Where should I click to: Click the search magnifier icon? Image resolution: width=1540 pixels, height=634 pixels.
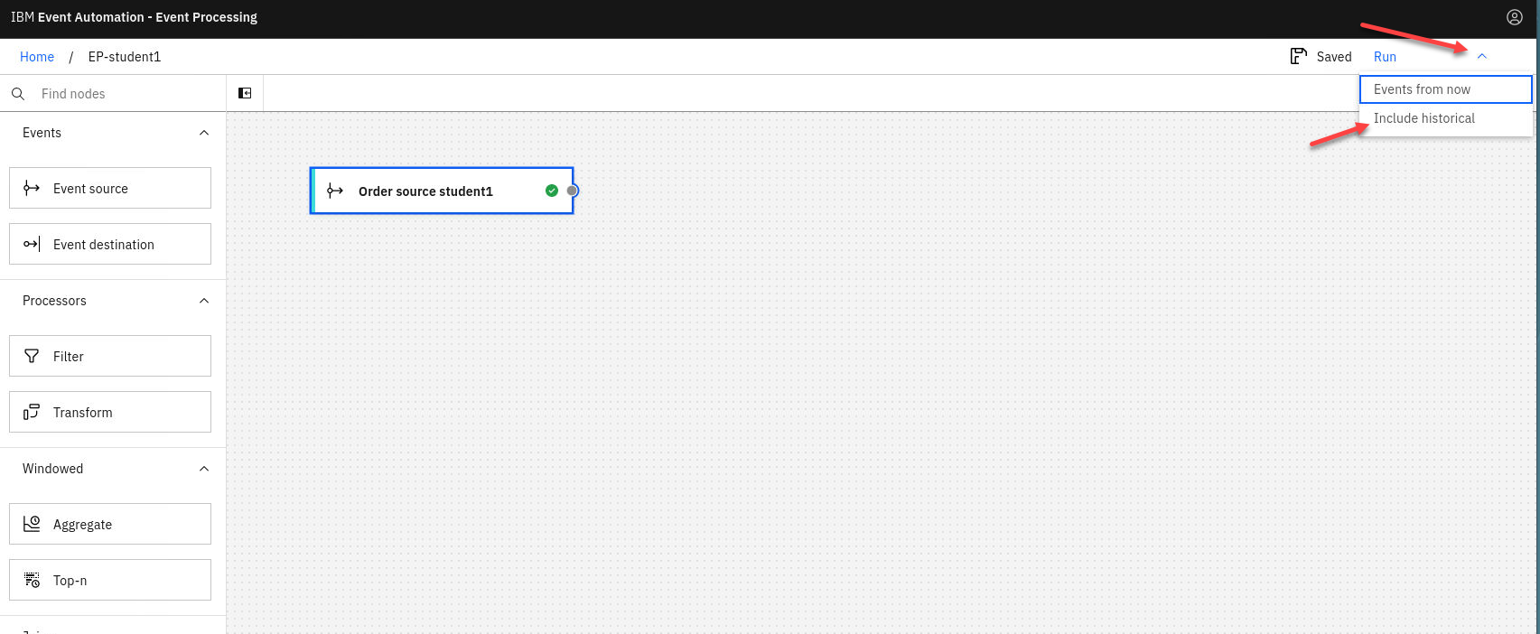tap(18, 94)
